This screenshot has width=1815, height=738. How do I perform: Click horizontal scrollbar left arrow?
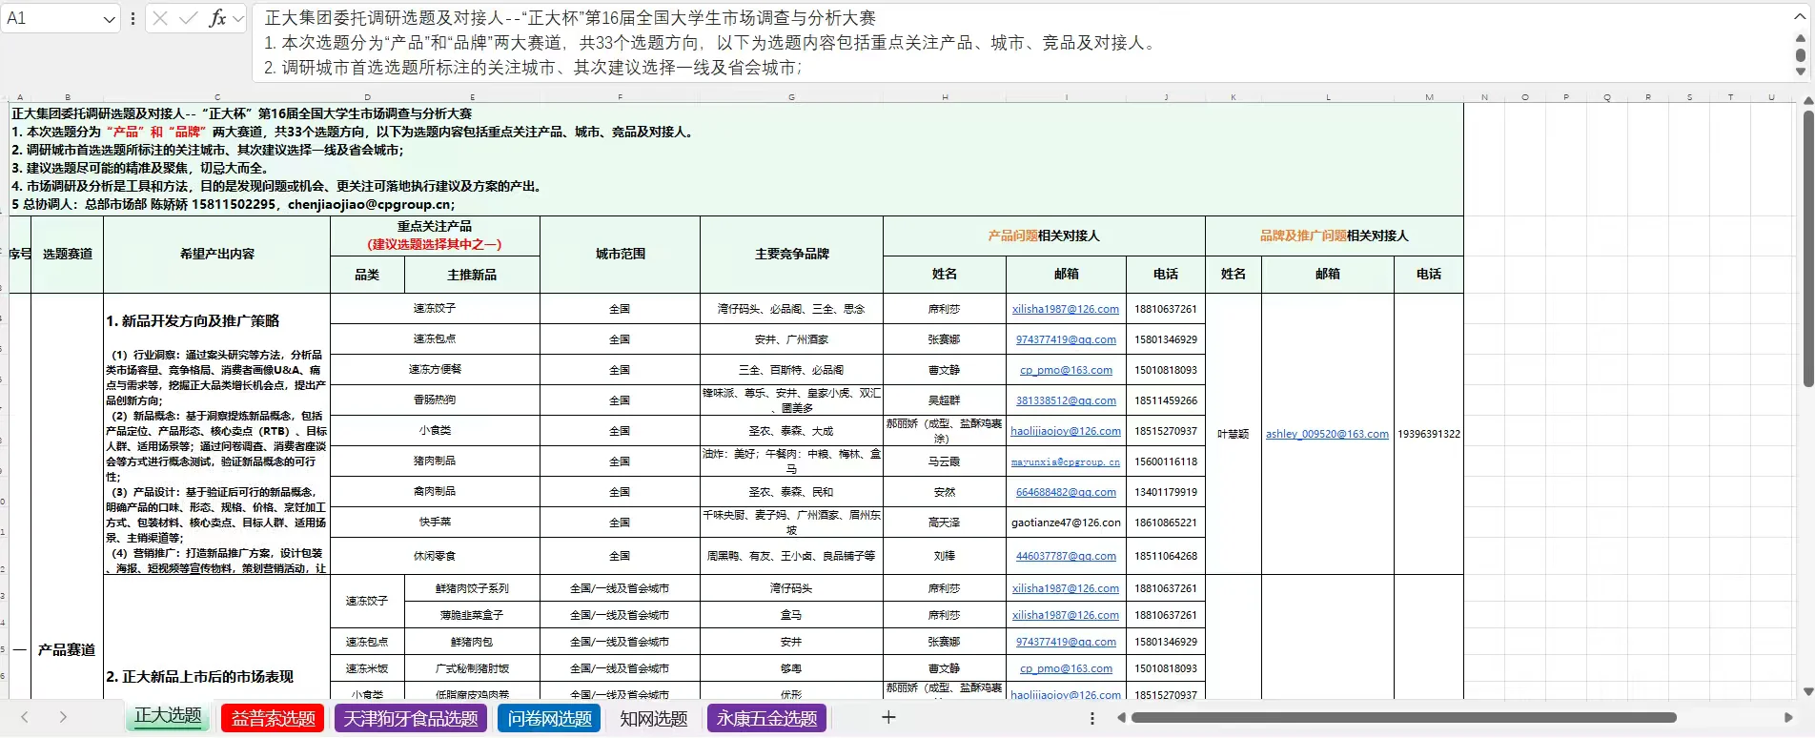coord(1122,718)
